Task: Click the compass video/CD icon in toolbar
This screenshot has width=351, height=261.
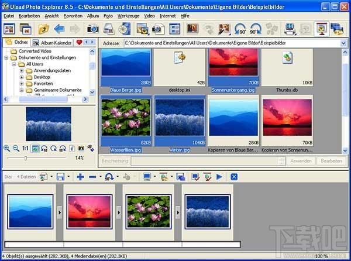Action: click(x=125, y=29)
